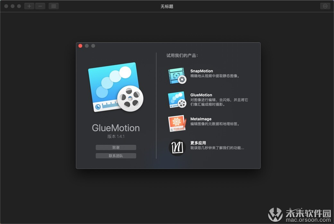This screenshot has height=224, width=334.
Task: Click the 致谢 button
Action: [116, 147]
